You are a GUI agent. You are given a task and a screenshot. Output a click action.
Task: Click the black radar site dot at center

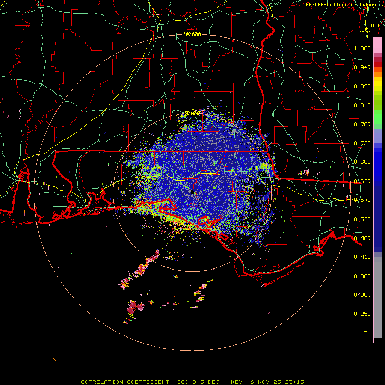[192, 192]
